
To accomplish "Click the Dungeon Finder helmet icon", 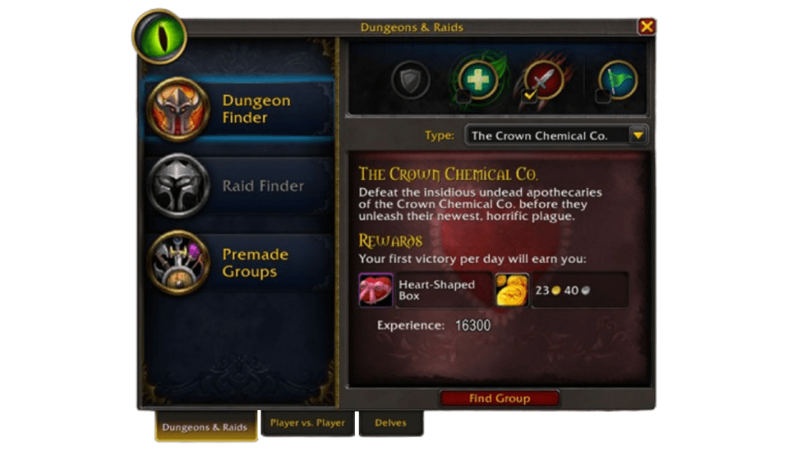I will pos(178,109).
